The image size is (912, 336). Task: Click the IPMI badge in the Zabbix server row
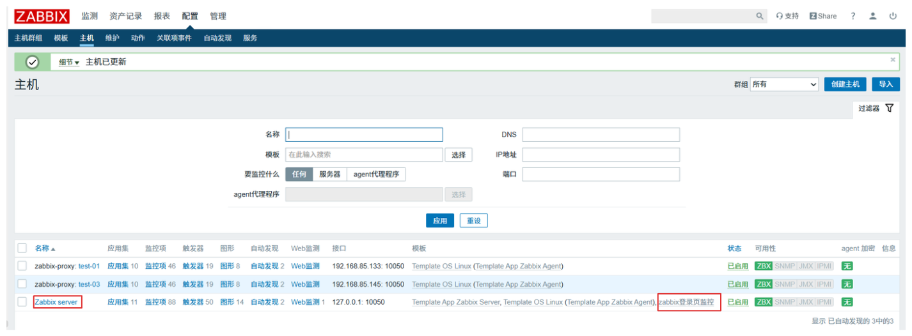coord(824,302)
